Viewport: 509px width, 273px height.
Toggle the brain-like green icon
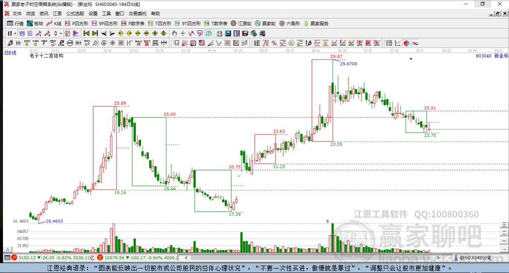[209, 33]
